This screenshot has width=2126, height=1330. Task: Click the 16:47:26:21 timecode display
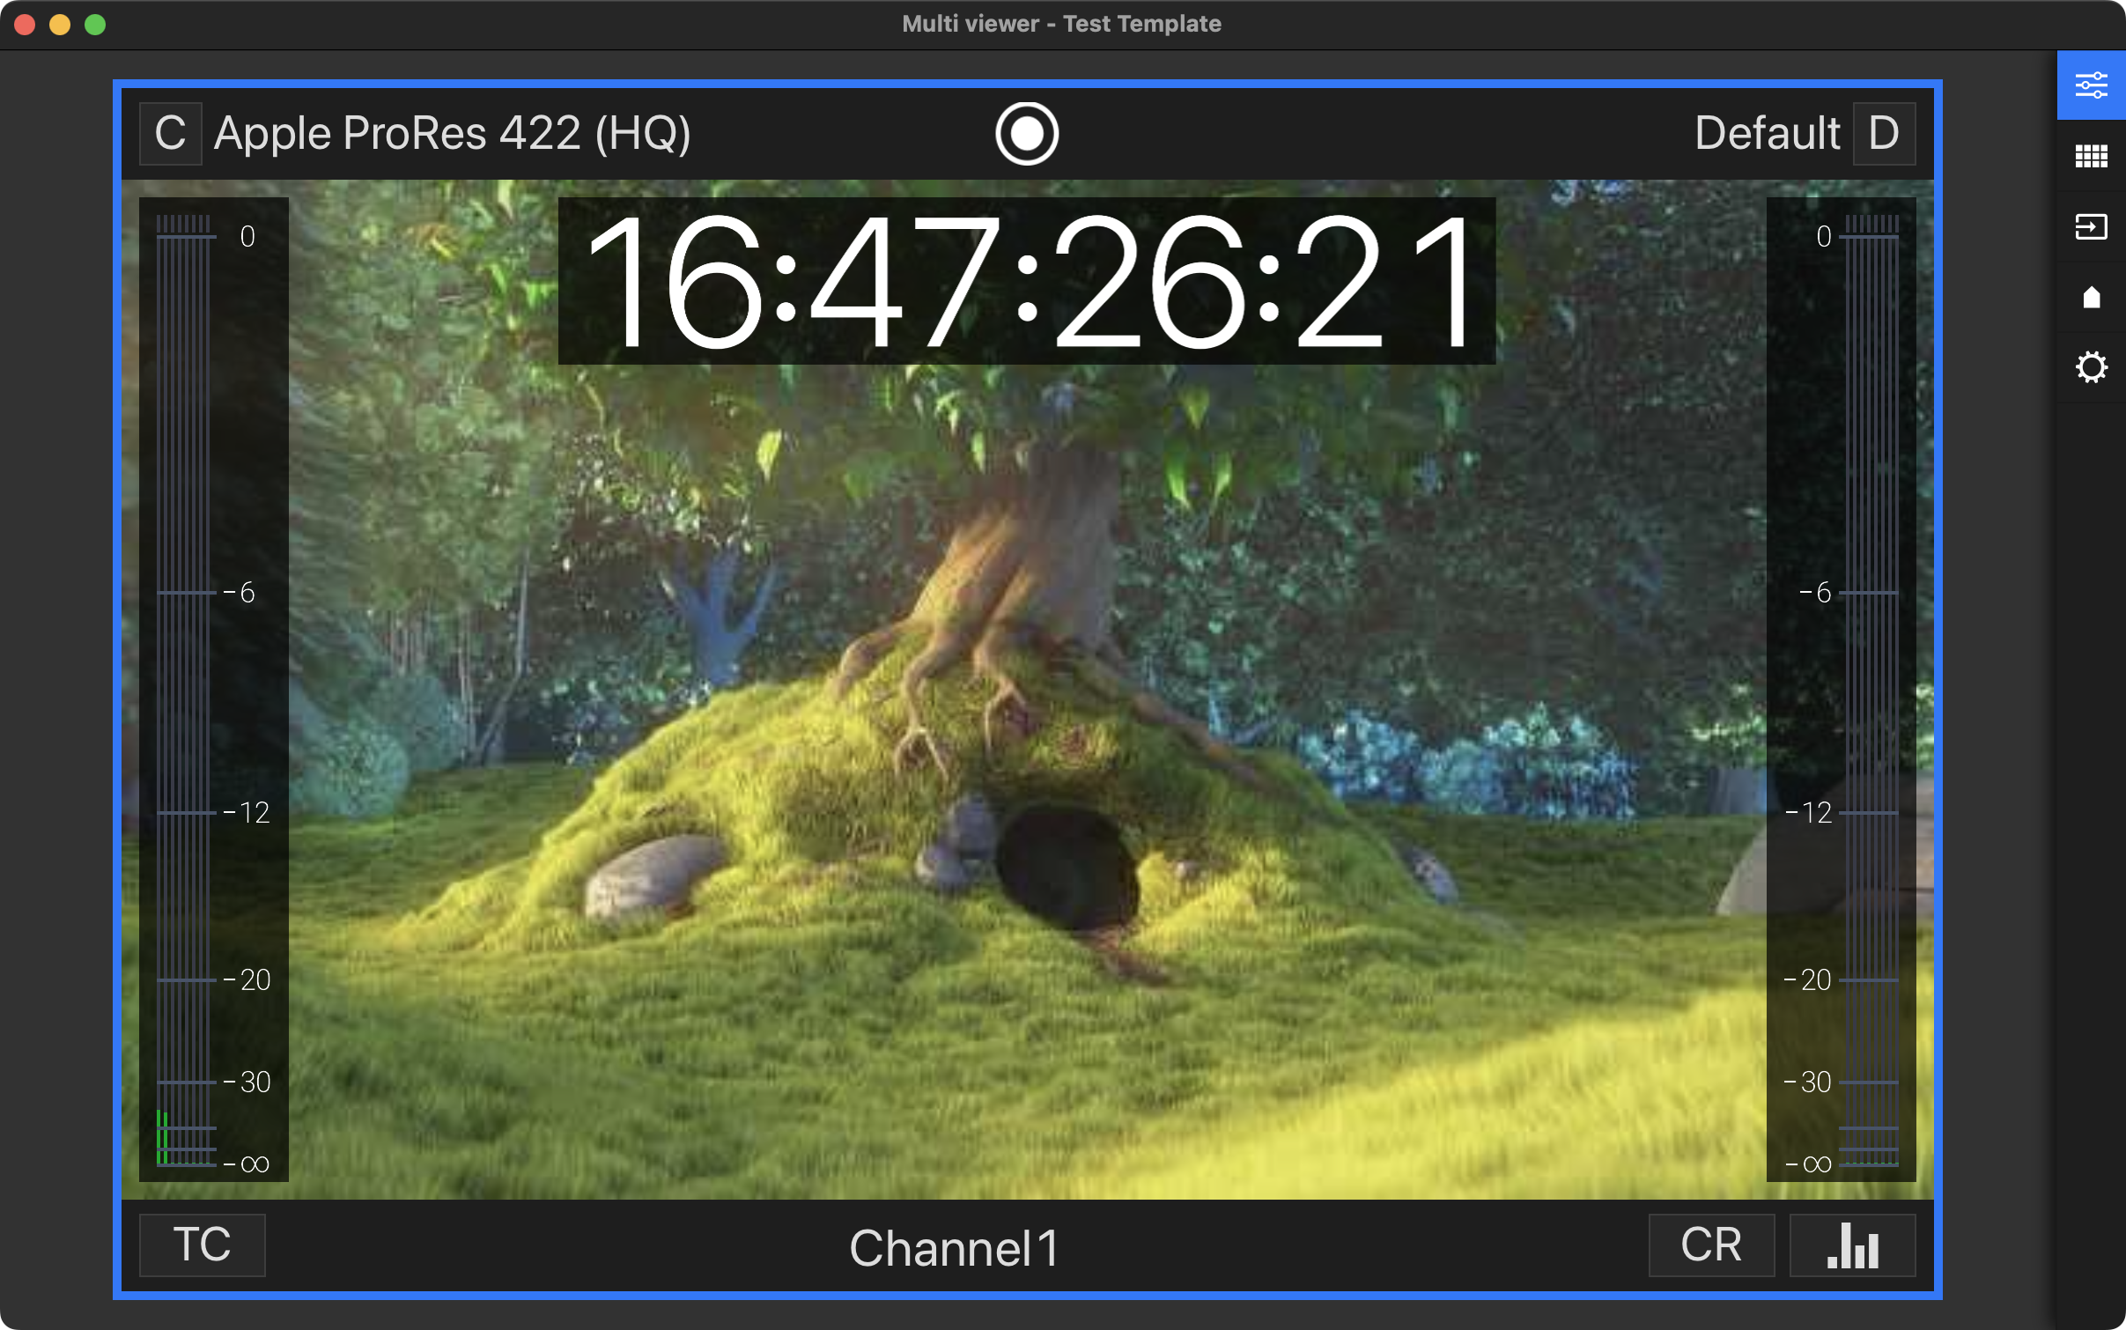pyautogui.click(x=1027, y=281)
